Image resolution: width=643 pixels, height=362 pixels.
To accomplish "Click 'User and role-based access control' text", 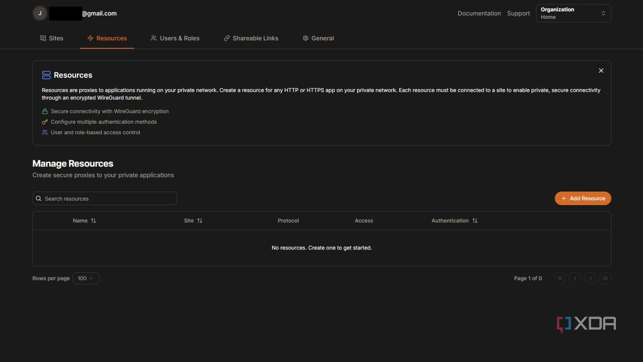I will coord(95,133).
